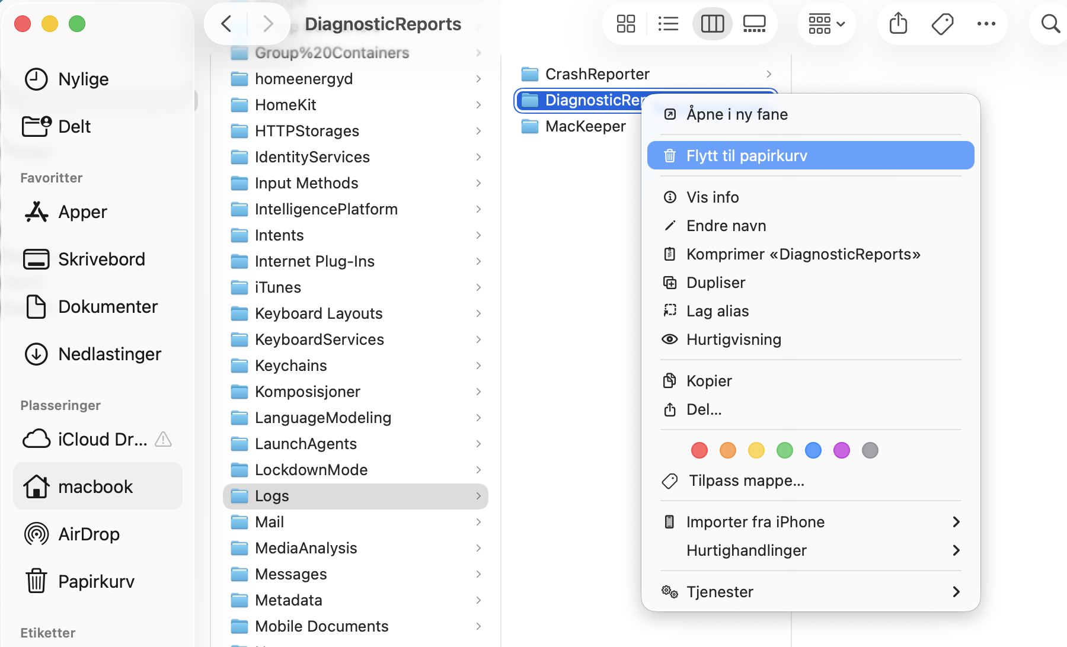Viewport: 1067px width, 647px height.
Task: Select the Komposisjoner folder
Action: tap(356, 392)
